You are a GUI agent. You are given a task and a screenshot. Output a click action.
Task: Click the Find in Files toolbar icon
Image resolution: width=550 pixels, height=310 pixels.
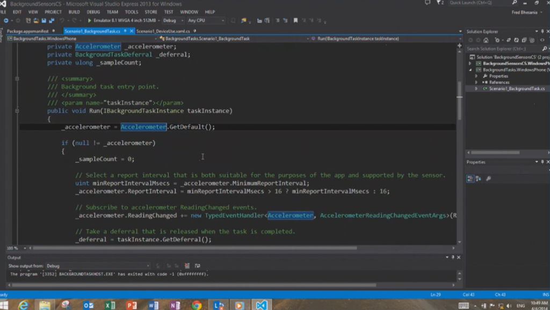243,20
